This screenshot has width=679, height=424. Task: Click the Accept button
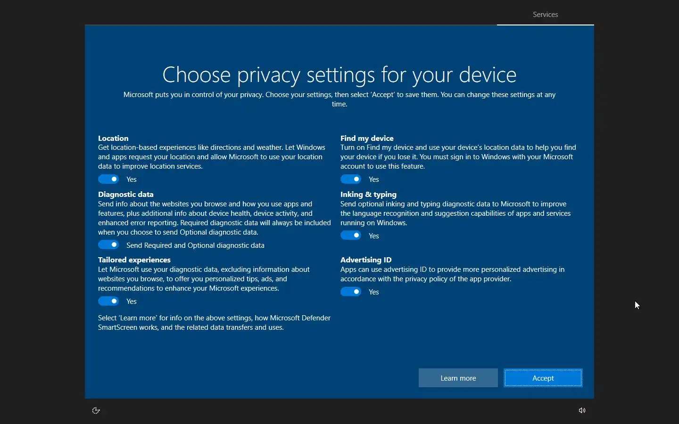[543, 378]
